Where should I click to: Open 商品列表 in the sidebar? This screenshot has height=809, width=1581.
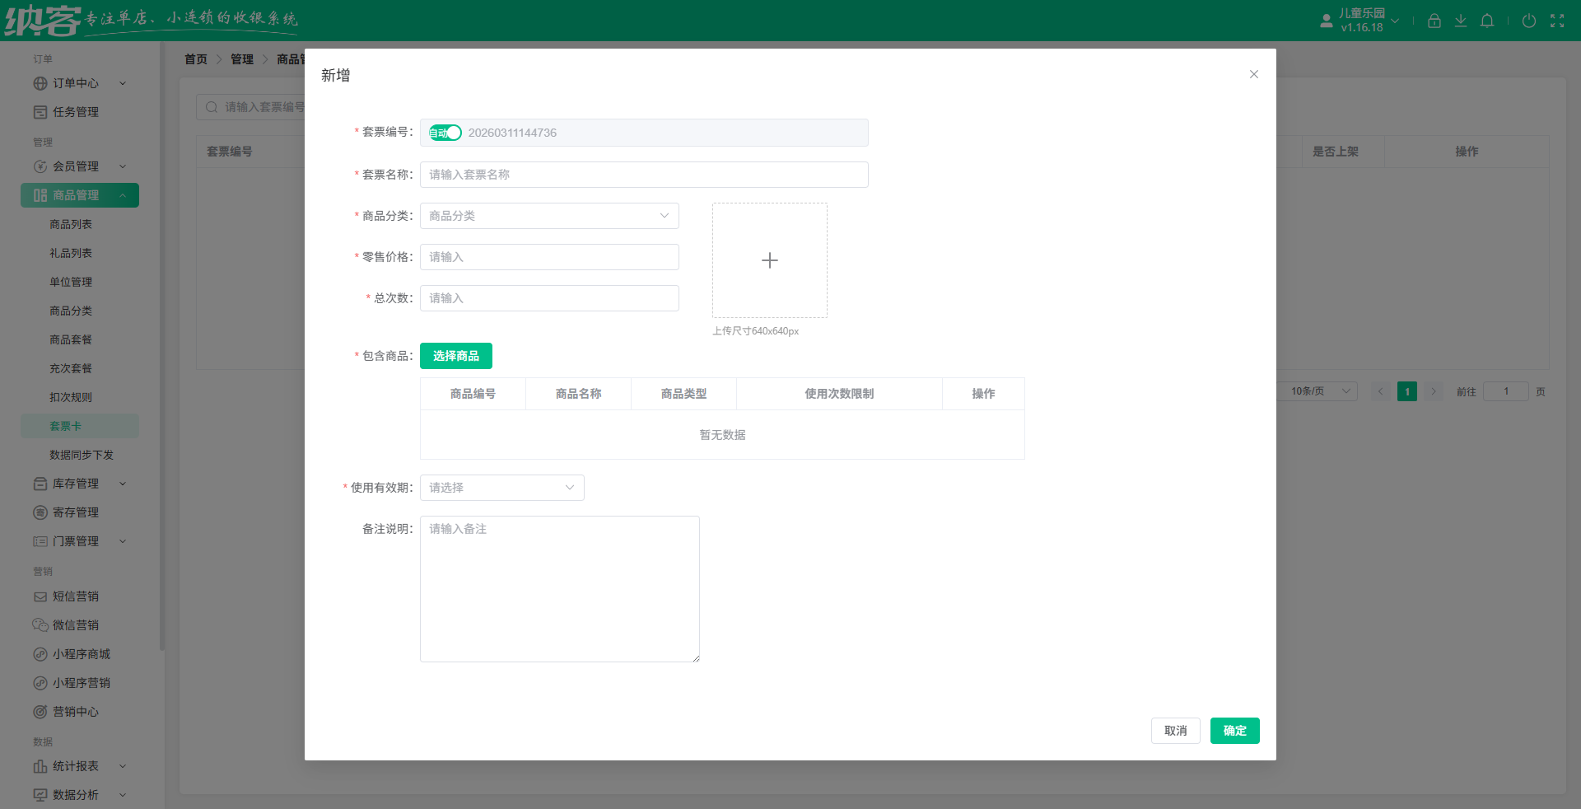pos(71,224)
